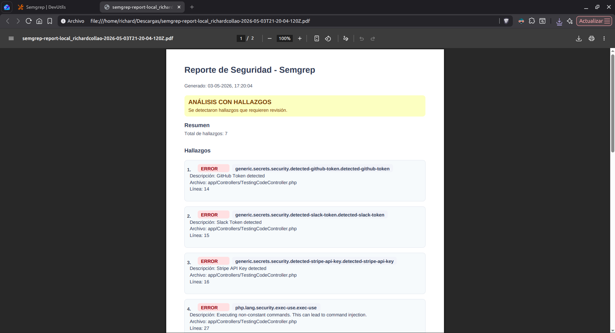Click the blue app icon left of the tabs
Image resolution: width=615 pixels, height=333 pixels.
7,7
